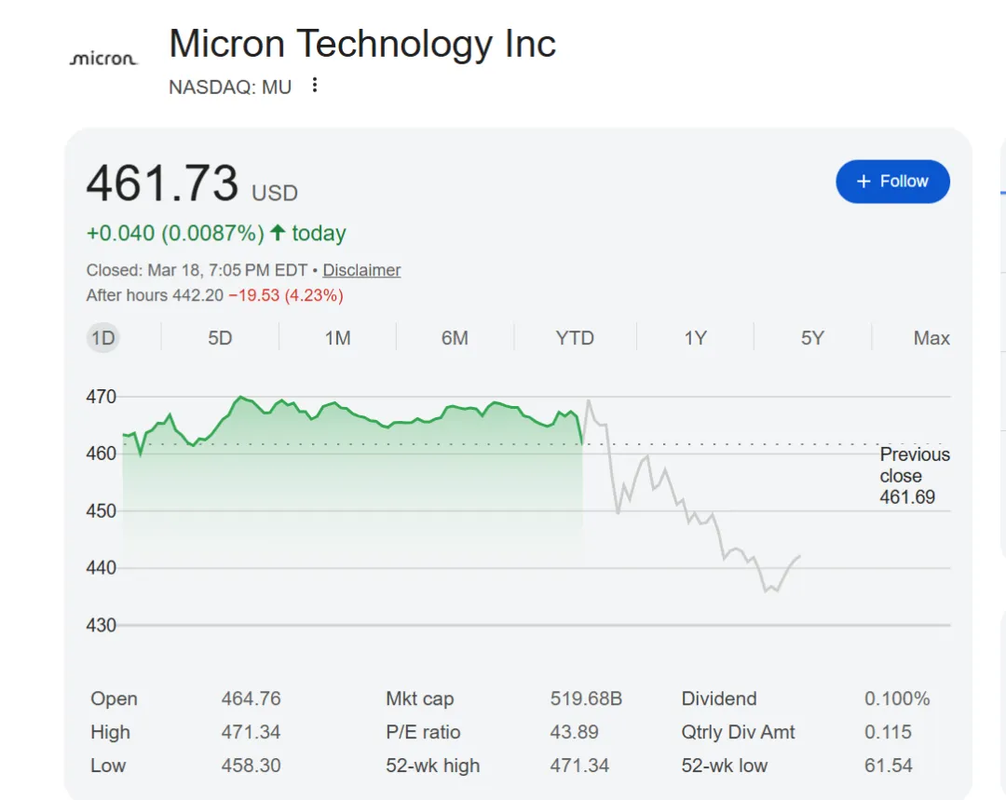Screen dimensions: 1006x800
Task: Switch to the YTD chart view
Action: point(575,338)
